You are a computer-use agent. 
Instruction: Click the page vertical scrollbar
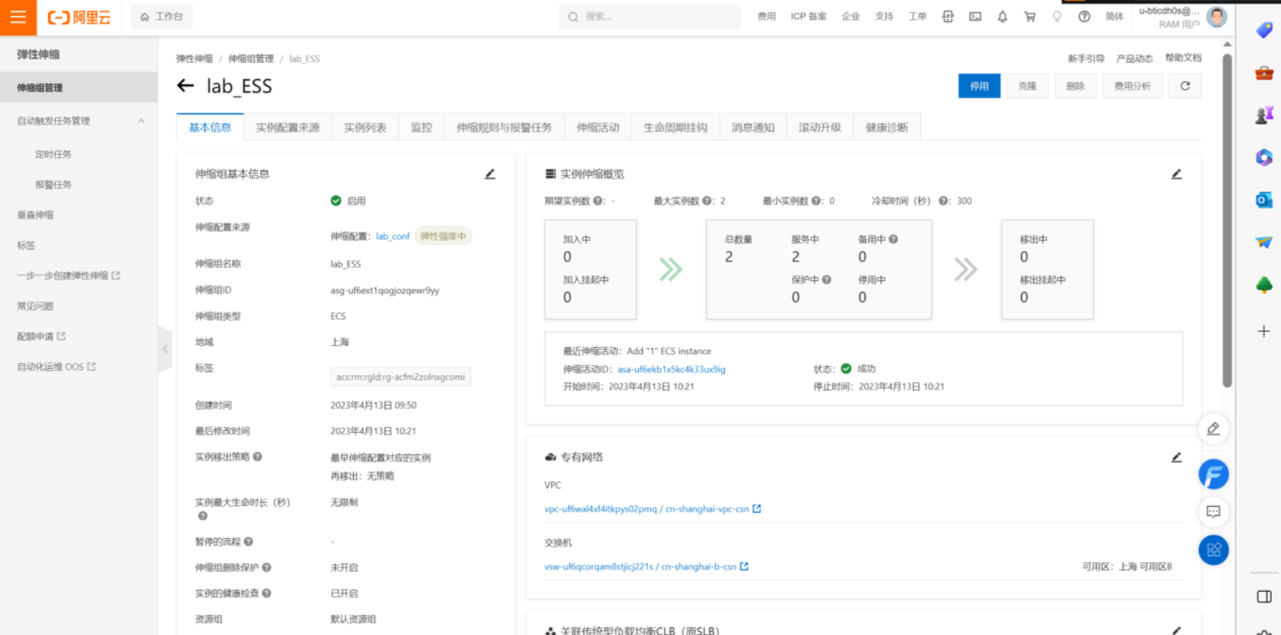tap(1227, 220)
